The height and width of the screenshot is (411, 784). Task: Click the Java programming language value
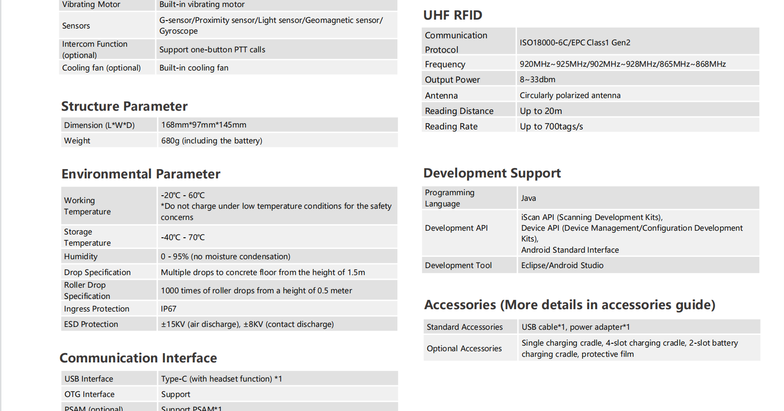529,198
